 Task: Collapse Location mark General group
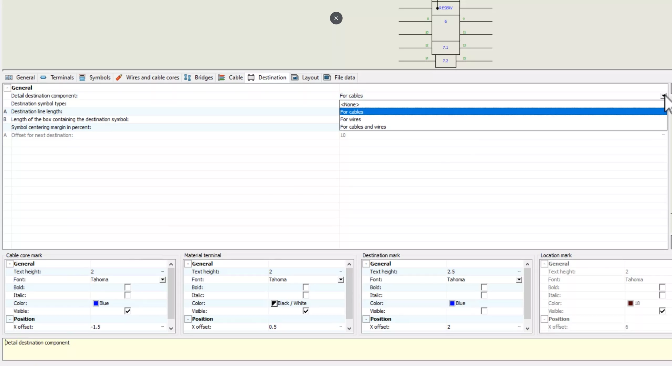[x=544, y=264]
